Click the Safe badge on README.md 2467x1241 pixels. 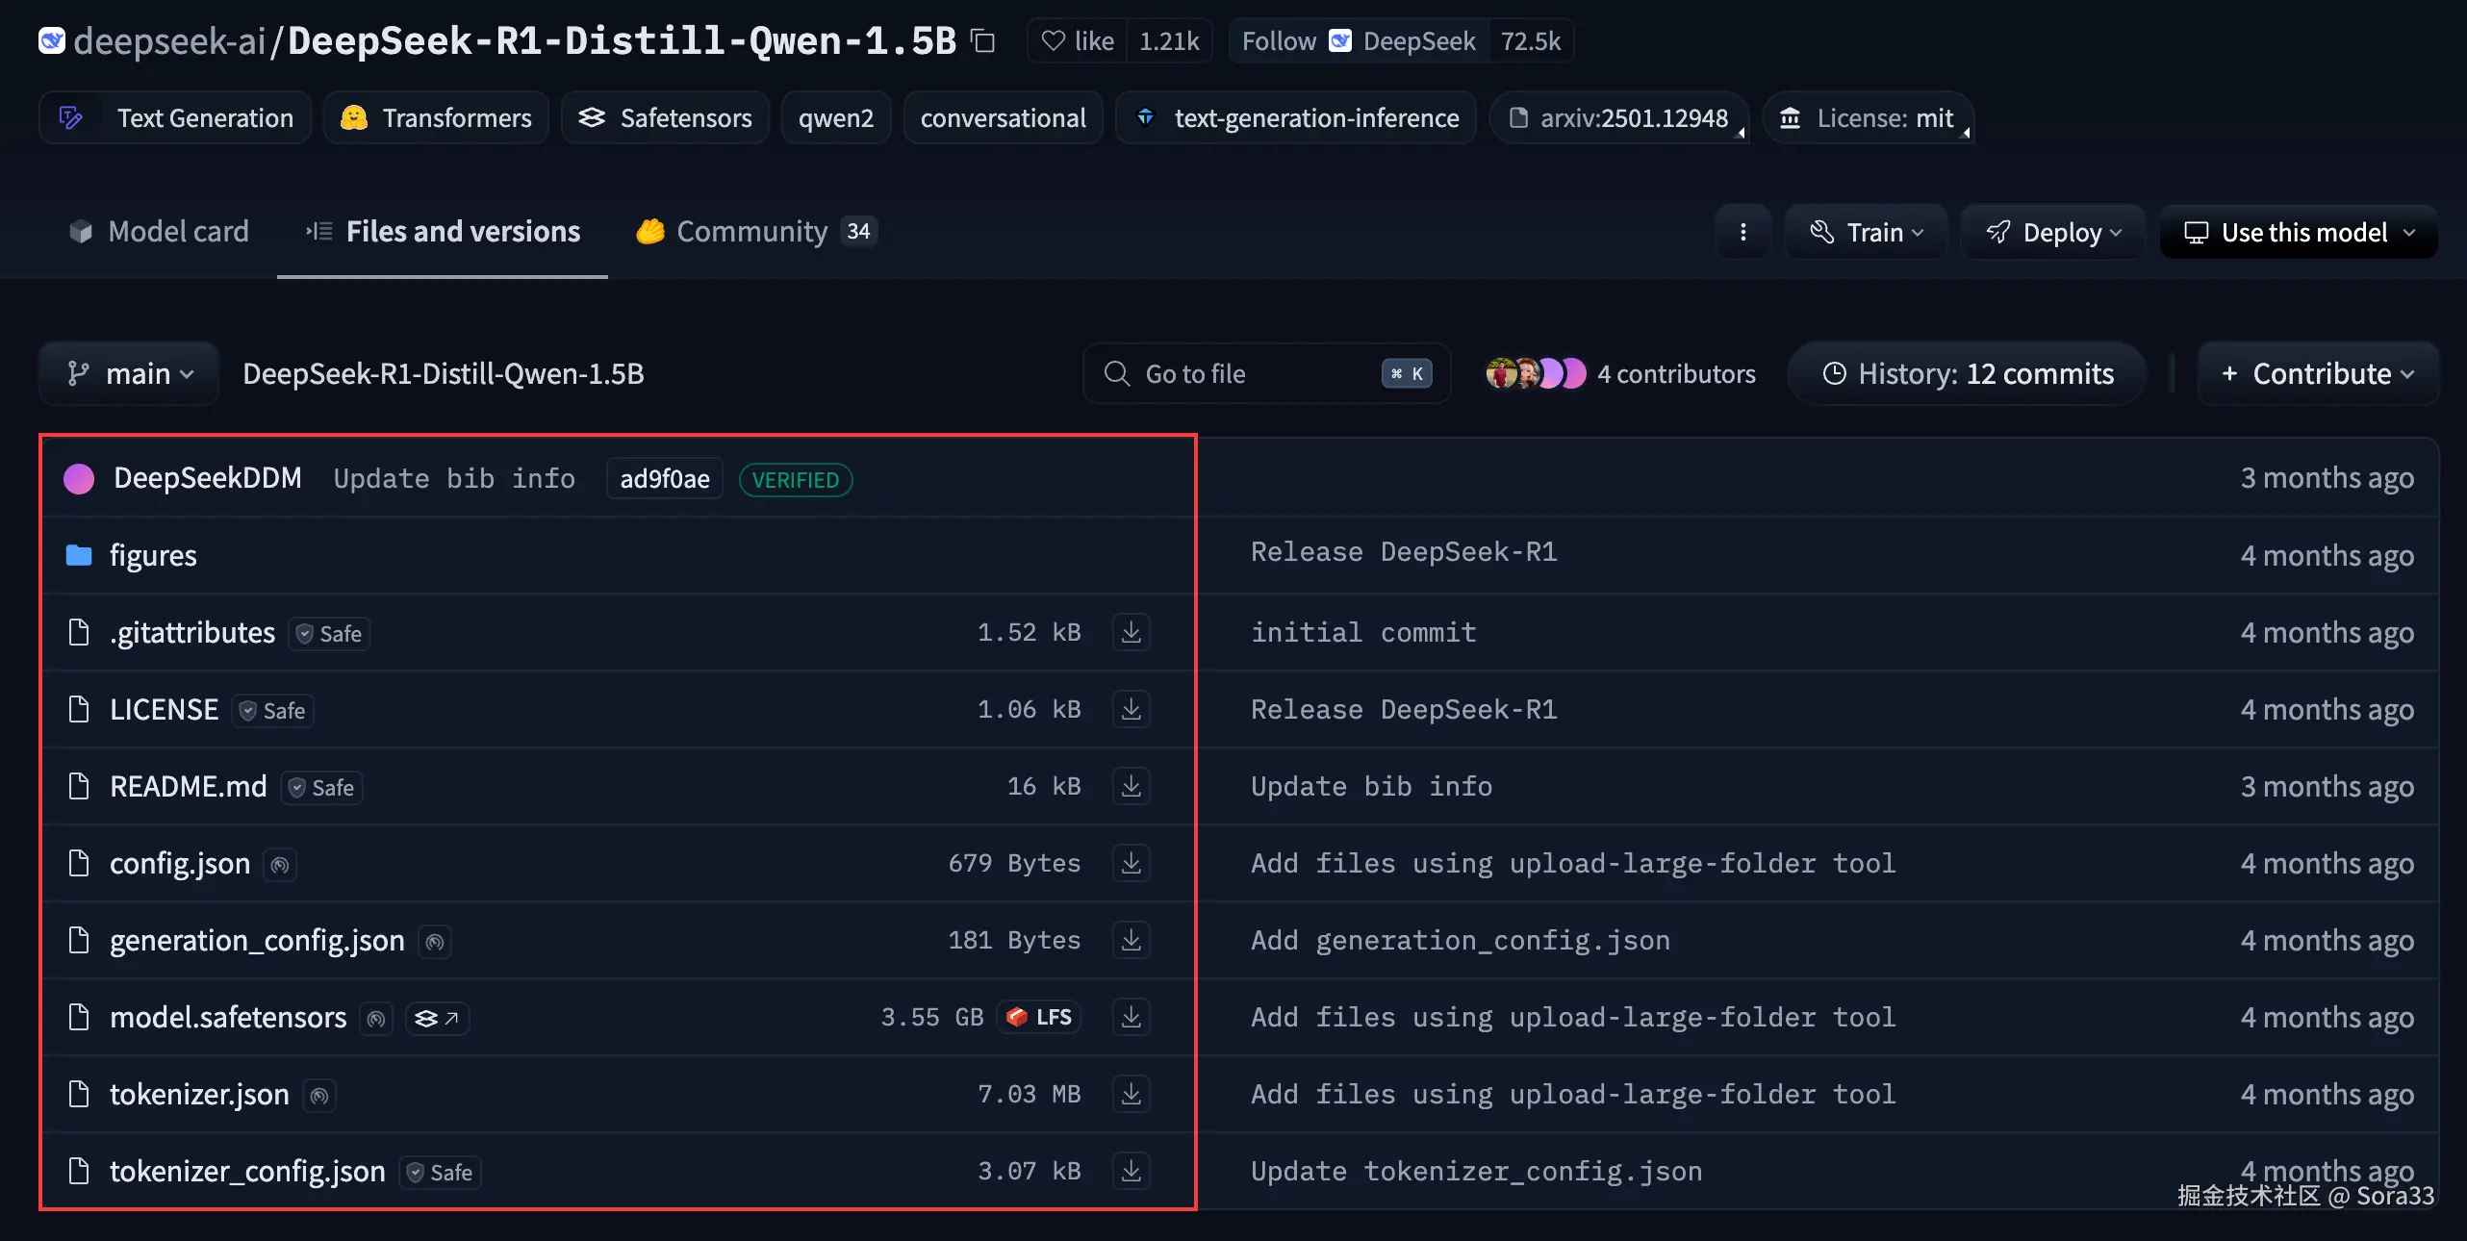coord(321,788)
